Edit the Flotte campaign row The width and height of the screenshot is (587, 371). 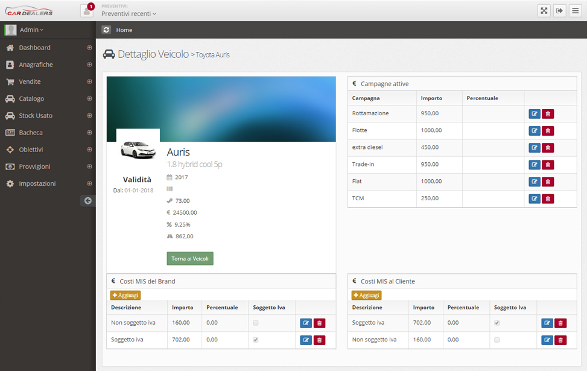535,131
